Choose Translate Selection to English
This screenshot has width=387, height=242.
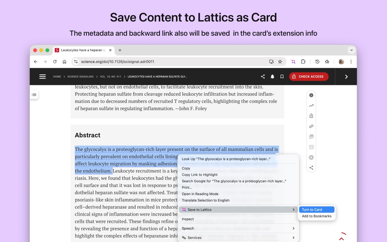coord(238,200)
